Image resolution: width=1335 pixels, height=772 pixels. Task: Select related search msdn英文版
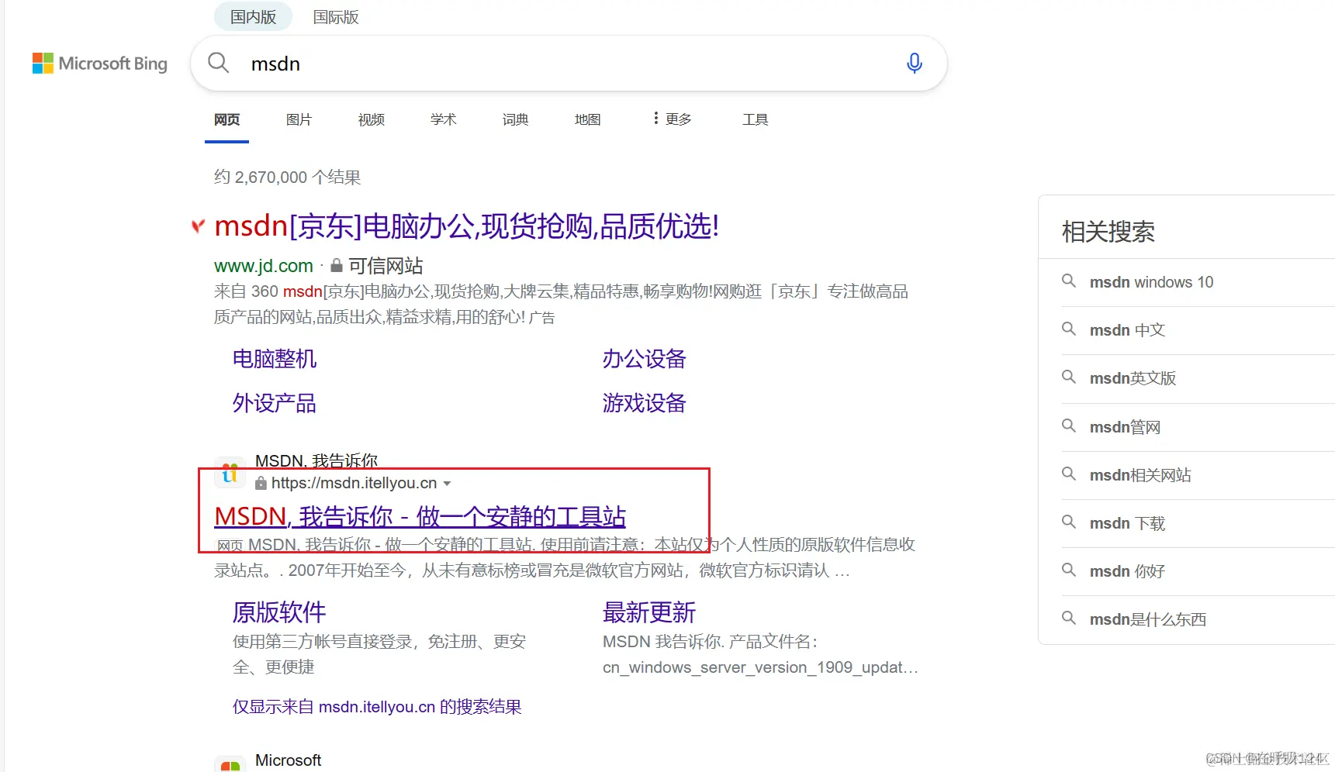[x=1133, y=378]
